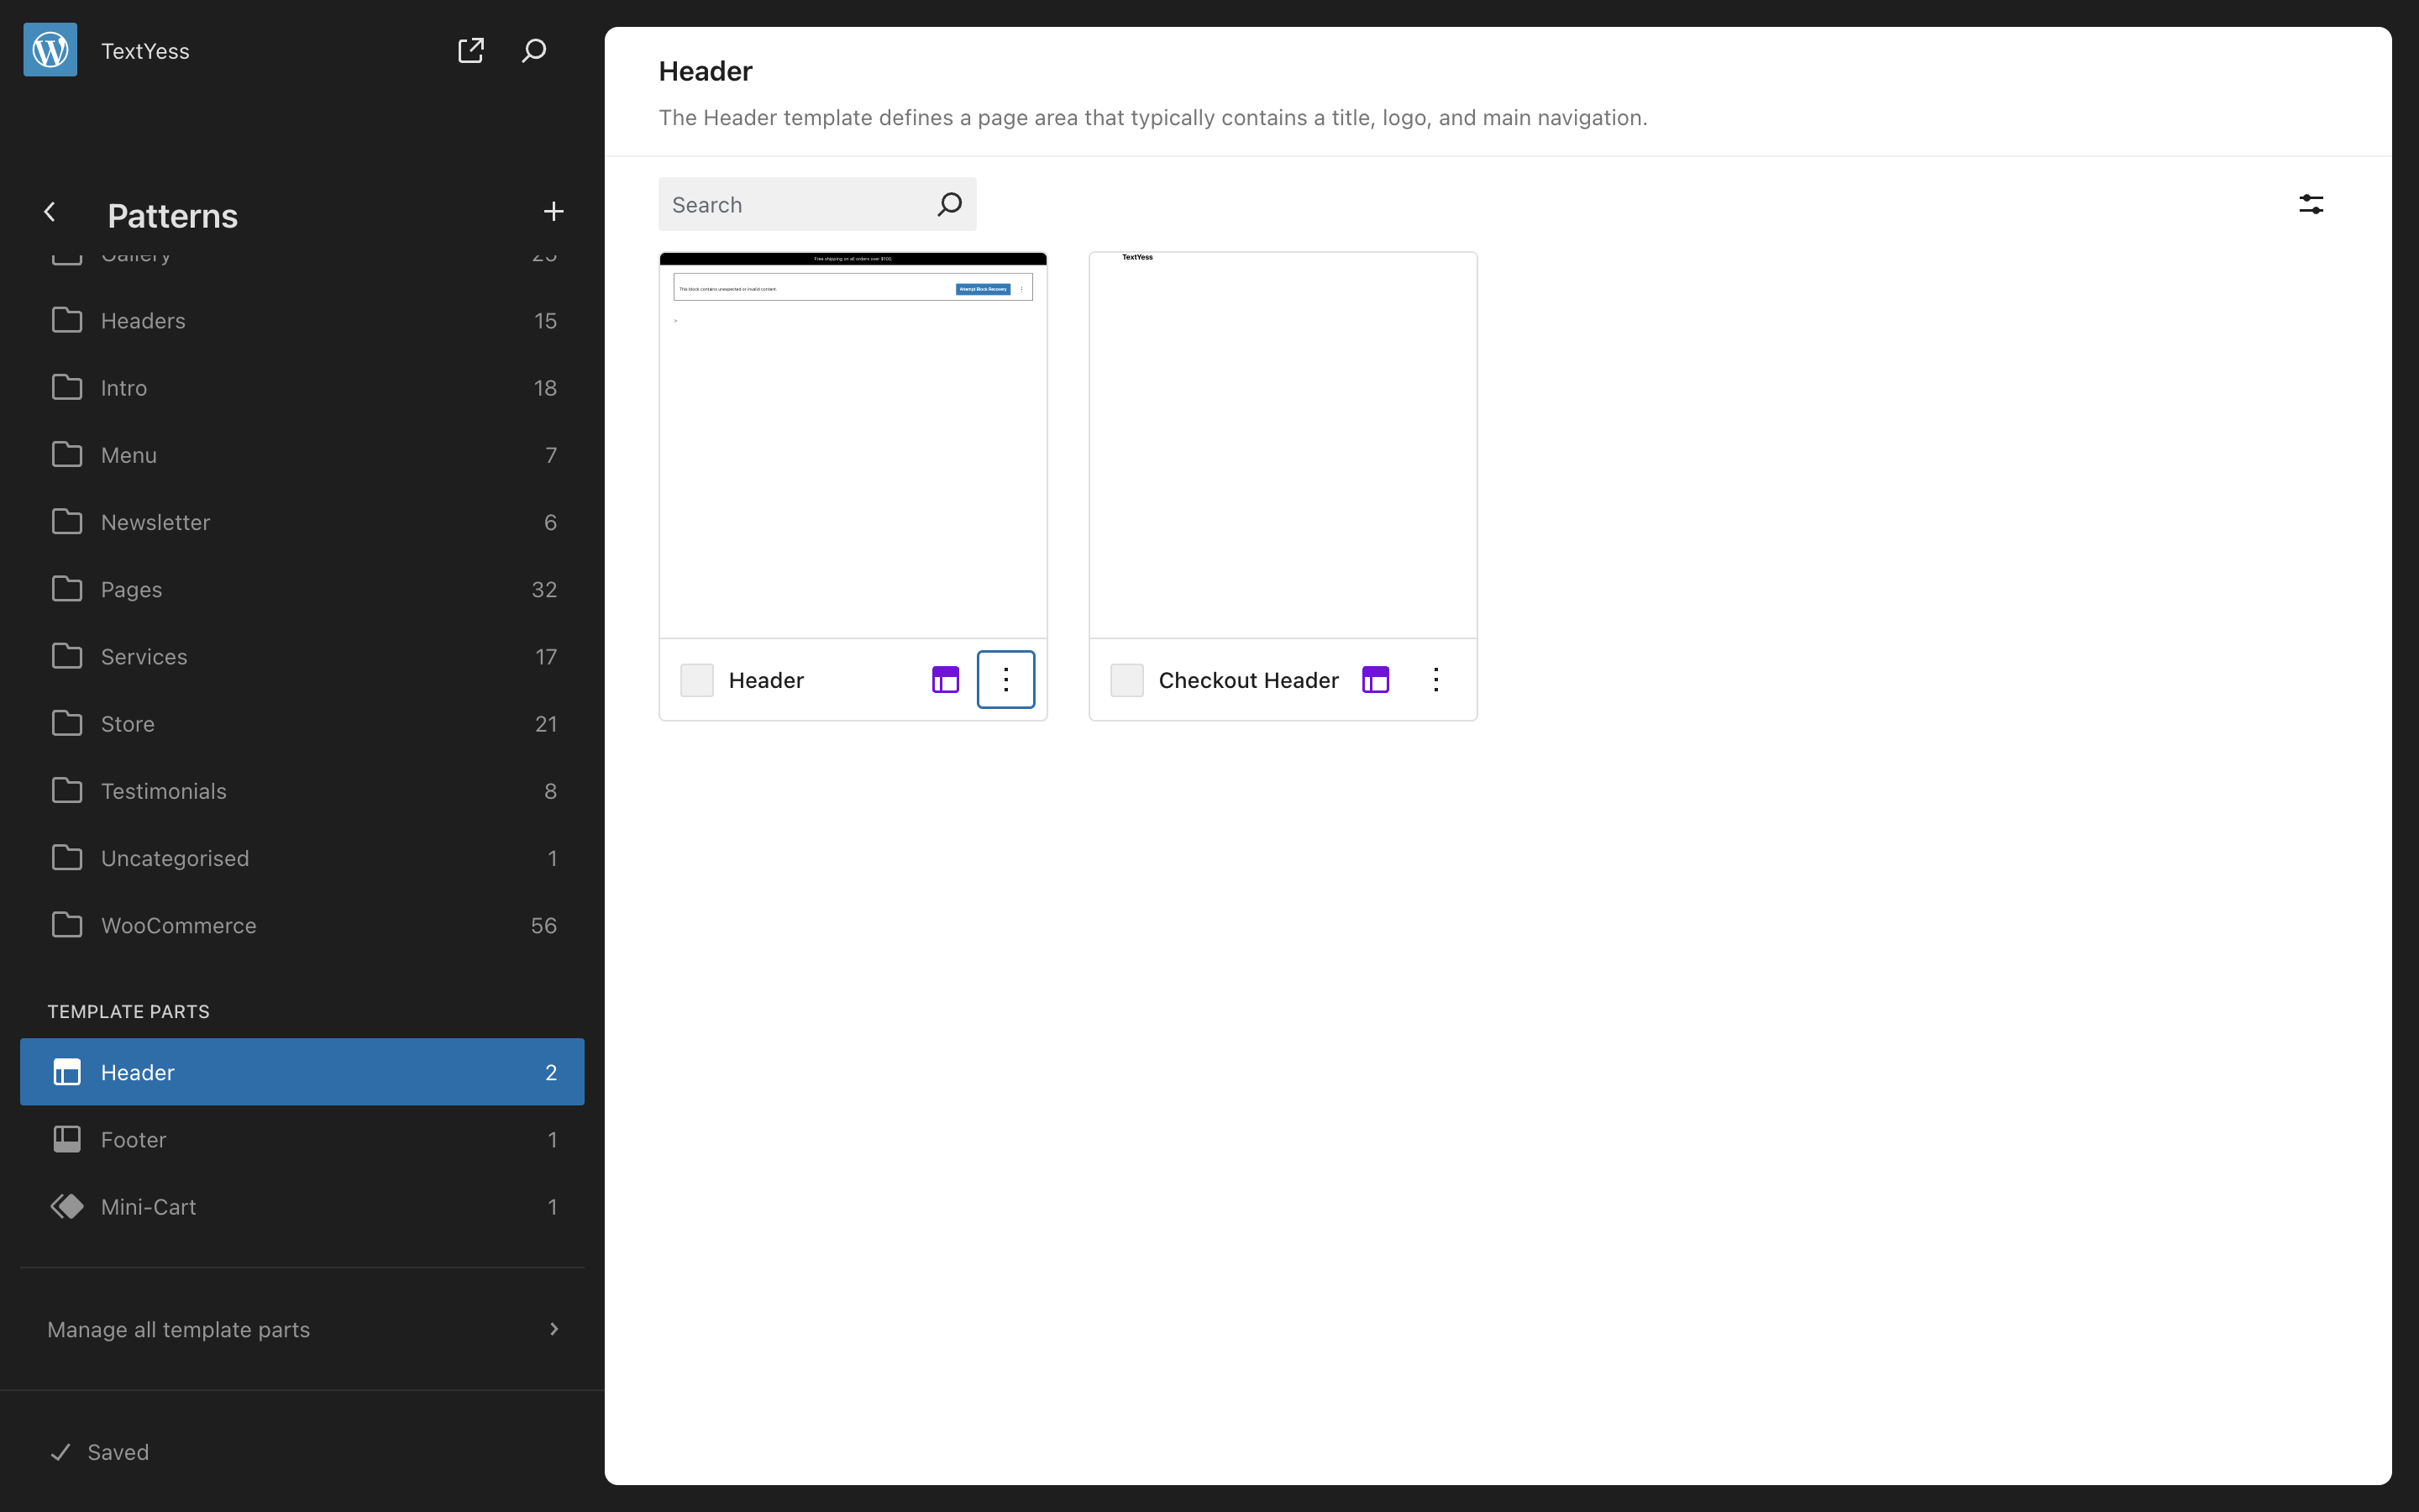Click the search magnifier icon in Search field
2419x1512 pixels.
coord(948,204)
